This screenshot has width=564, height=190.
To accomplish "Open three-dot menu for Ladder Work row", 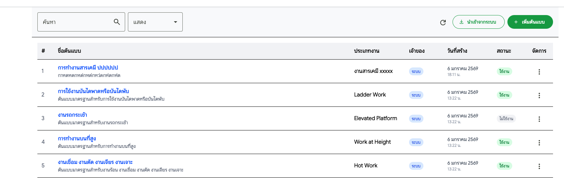I will (x=539, y=96).
